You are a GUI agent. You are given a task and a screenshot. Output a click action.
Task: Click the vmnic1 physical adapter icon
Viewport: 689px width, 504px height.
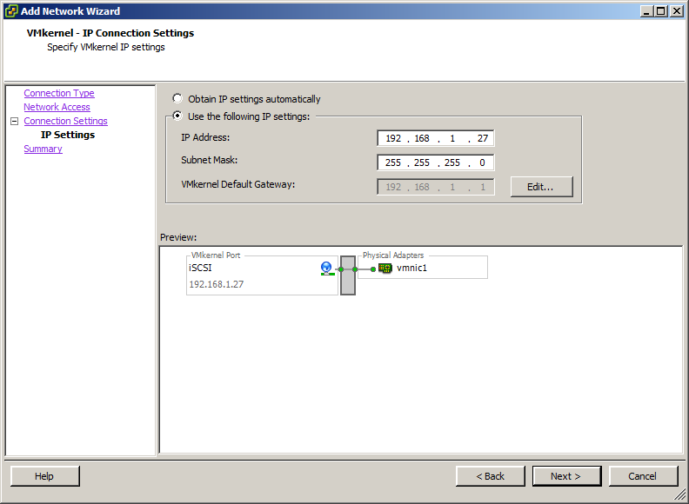[385, 269]
